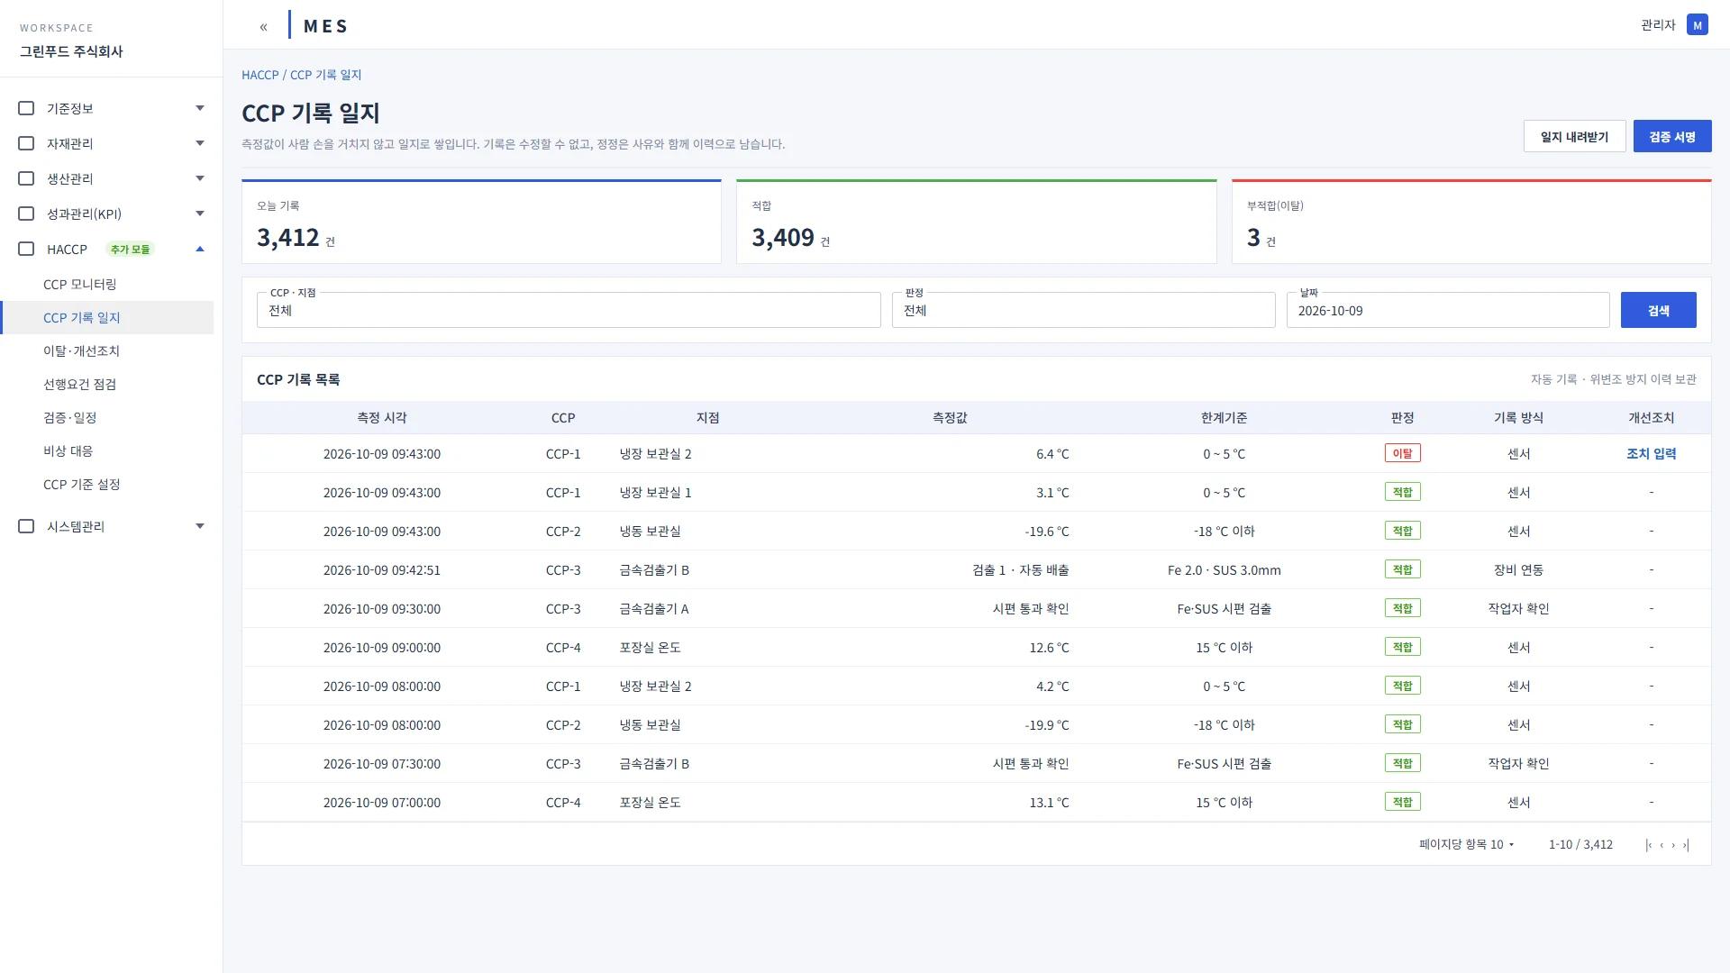This screenshot has width=1730, height=973.
Task: Collapse the sidebar with the double-chevron icon
Action: pos(263,27)
